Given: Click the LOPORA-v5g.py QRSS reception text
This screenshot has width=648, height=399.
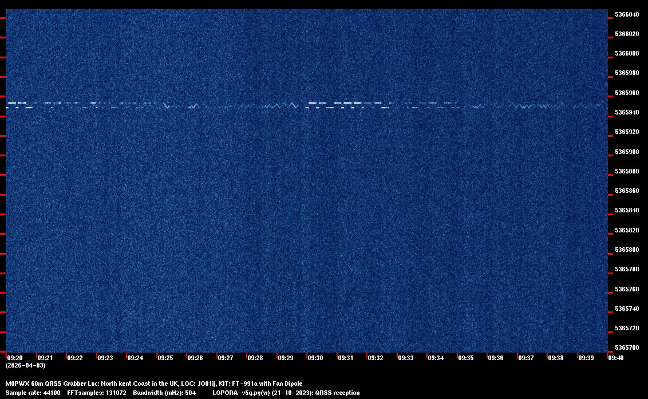Looking at the screenshot, I should click(286, 393).
